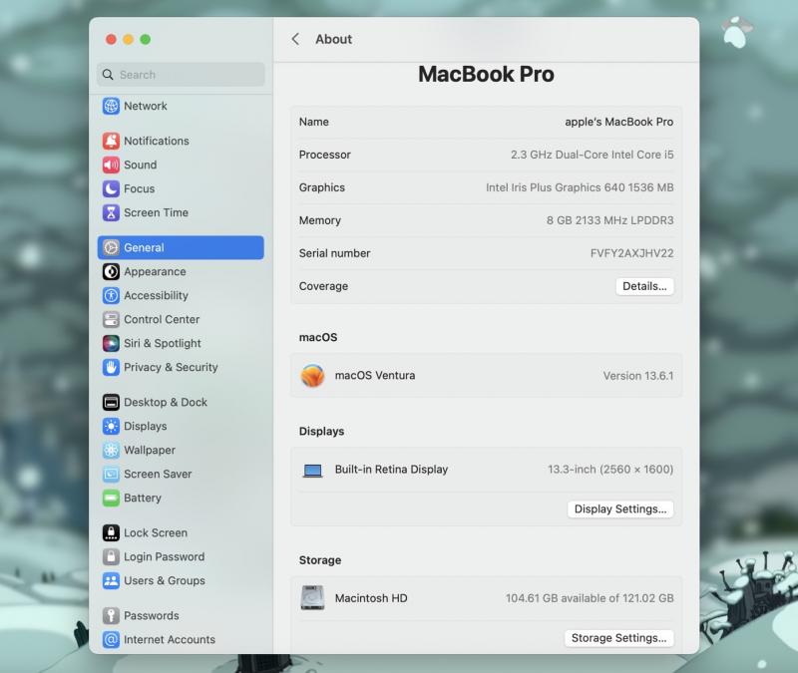Click the Built-in Retina Display laptop icon
Screen dimensions: 798x673
point(312,470)
